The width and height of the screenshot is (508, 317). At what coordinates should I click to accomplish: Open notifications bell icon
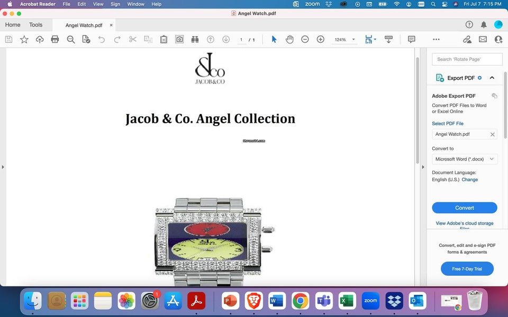tap(484, 25)
